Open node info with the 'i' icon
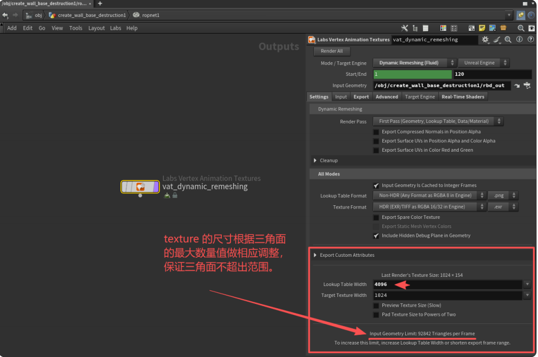This screenshot has height=357, width=538. pos(519,40)
